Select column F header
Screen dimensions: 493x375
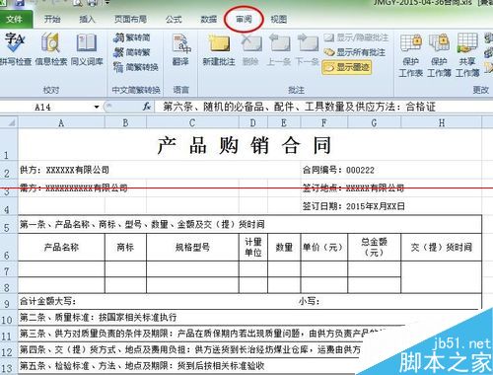[324, 122]
